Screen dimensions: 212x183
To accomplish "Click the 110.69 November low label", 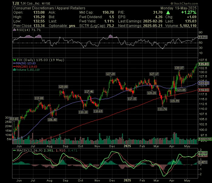I will pyautogui.click(x=98, y=111).
